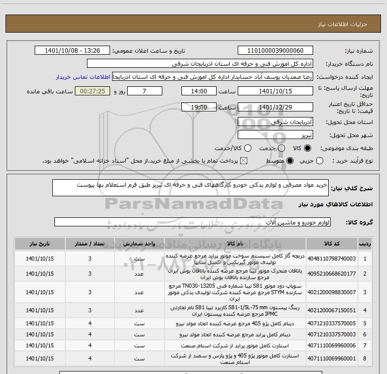Screen dimensions: 387x374
Task: Click the request creator field رضا صمدیان
Action: point(213,77)
